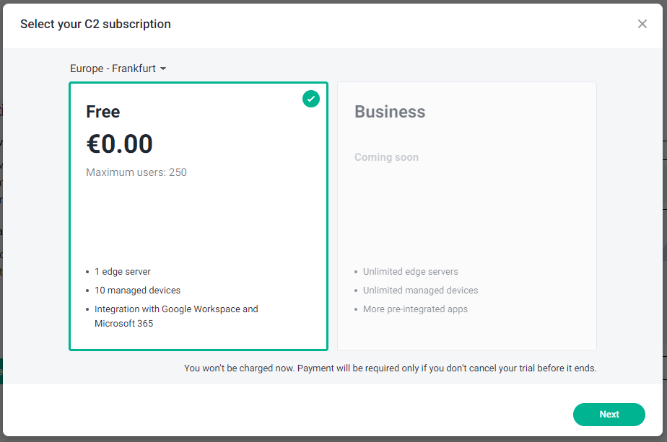Click the Business plan heading
Screen dimensions: 667x442
[x=390, y=112]
